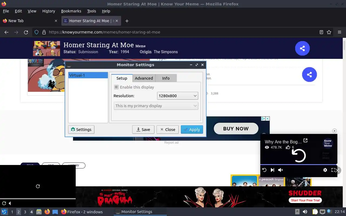This screenshot has height=216, width=346.
Task: Click the show desktop icon in the taskbar
Action: click(x=55, y=212)
